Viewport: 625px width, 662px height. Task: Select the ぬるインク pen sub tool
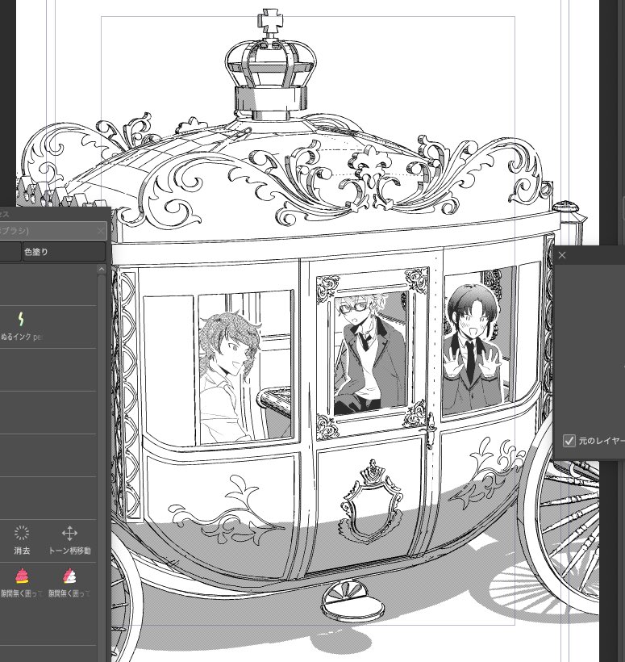(x=21, y=326)
